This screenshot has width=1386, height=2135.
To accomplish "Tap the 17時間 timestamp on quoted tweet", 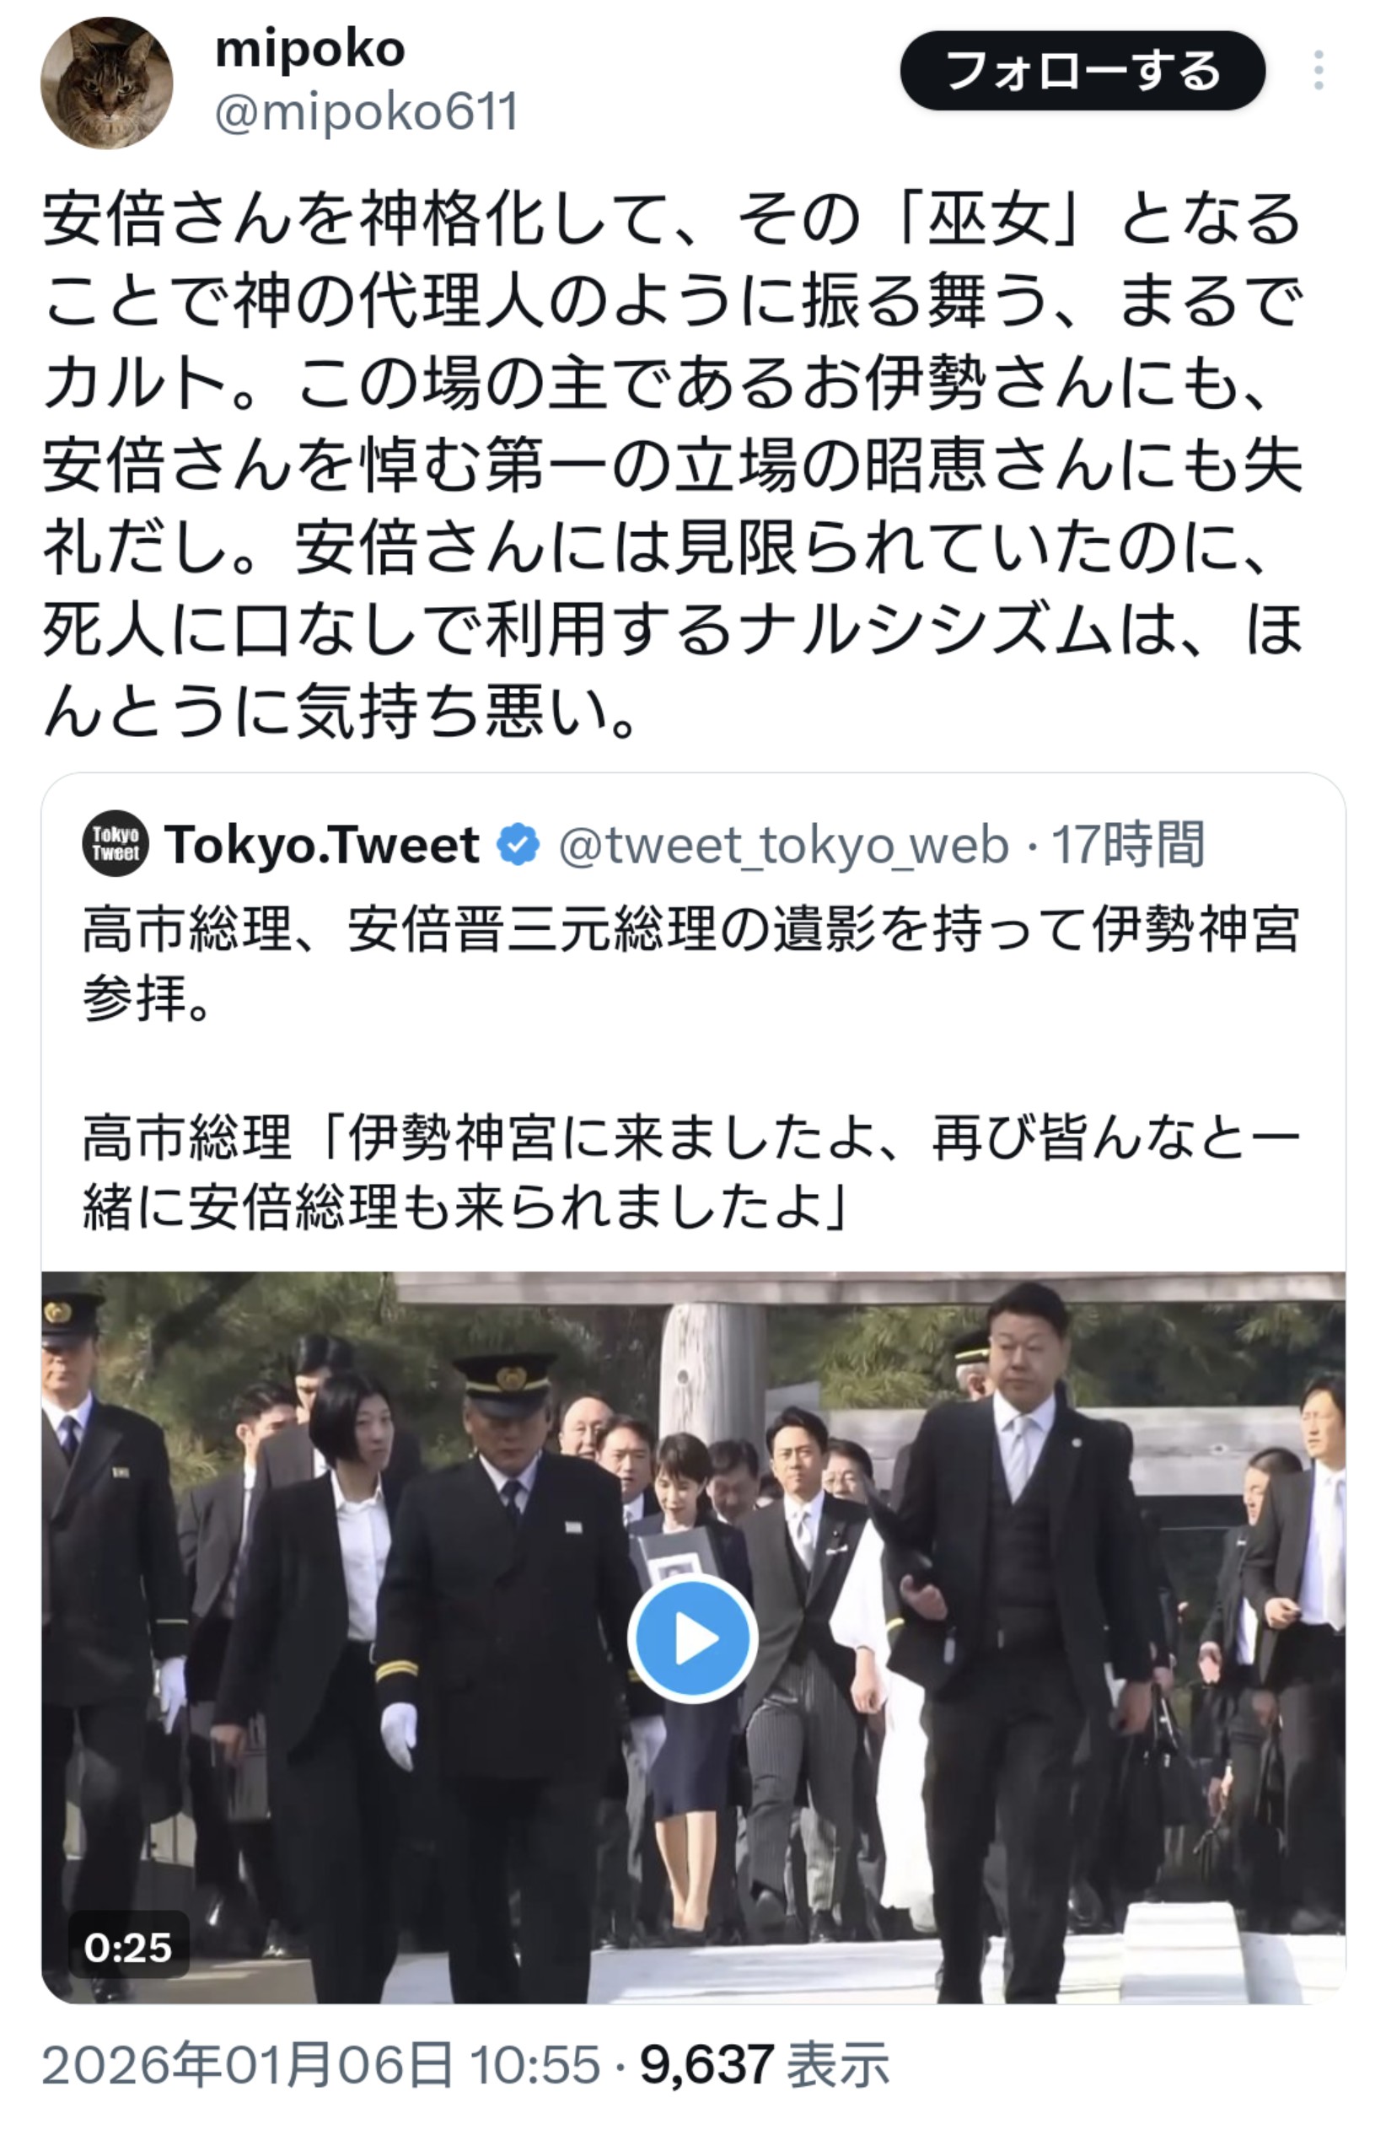I will (1128, 845).
